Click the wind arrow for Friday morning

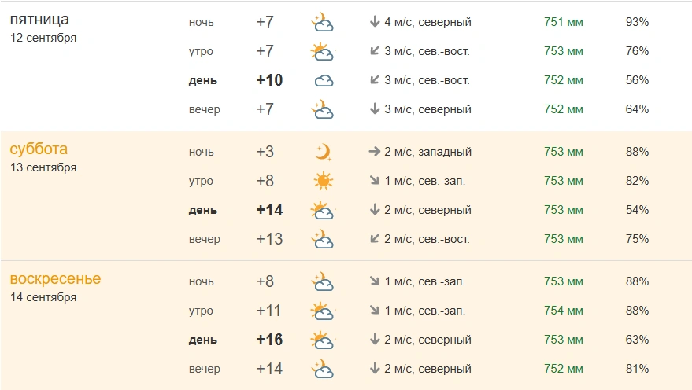374,51
